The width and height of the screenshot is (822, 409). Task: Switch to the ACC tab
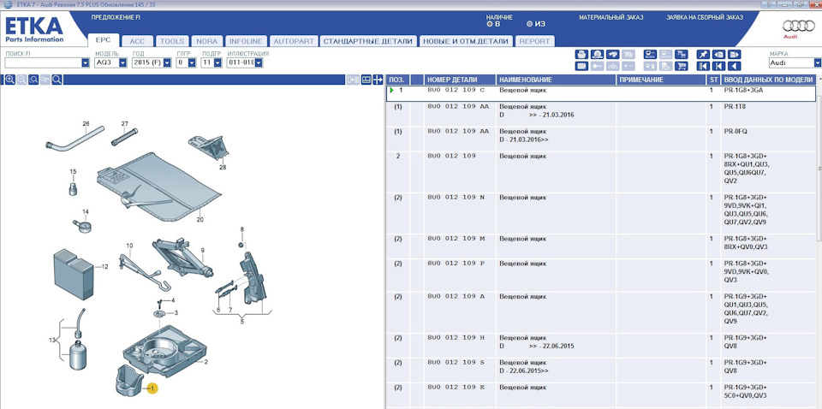click(137, 41)
